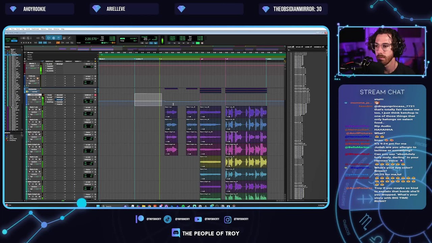
Task: Click the INSERTS A-E column header
Action: click(49, 61)
